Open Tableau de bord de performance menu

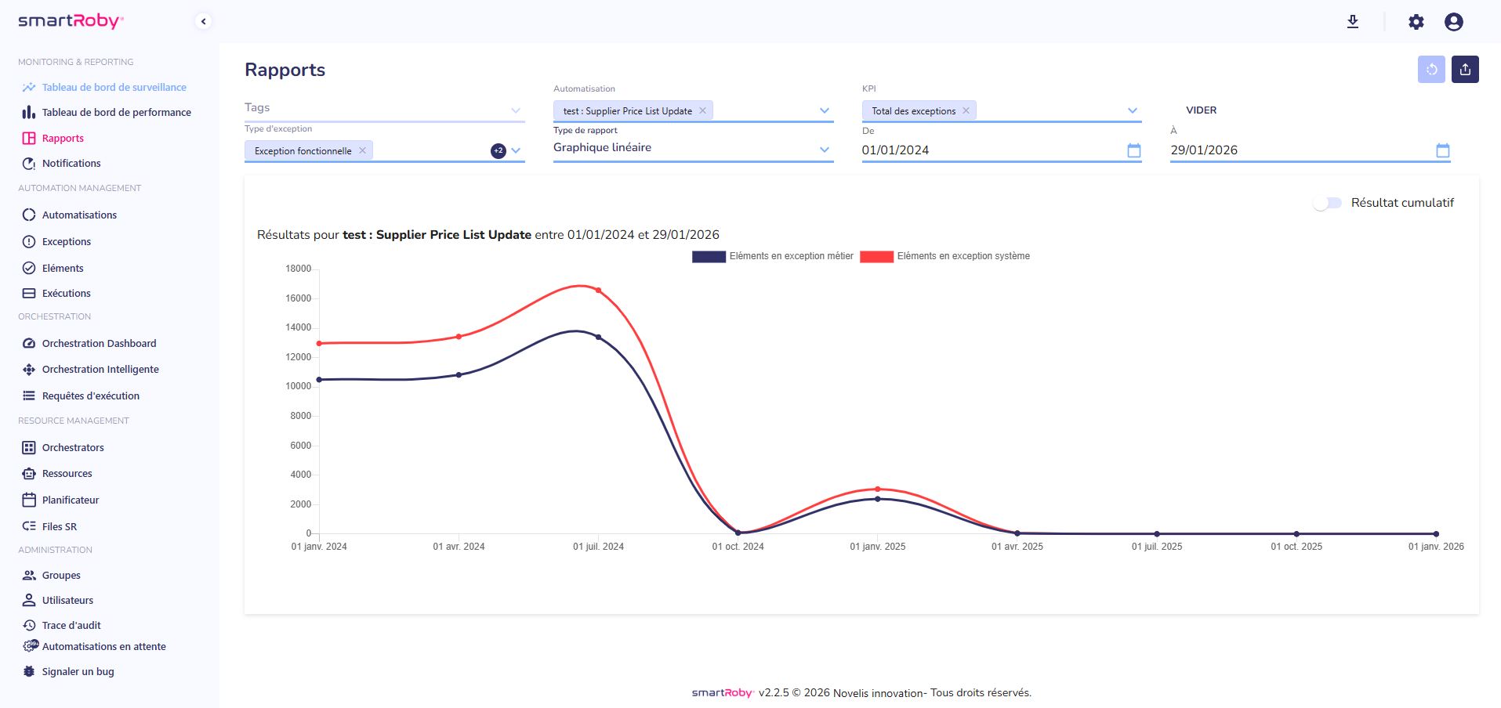tap(116, 113)
